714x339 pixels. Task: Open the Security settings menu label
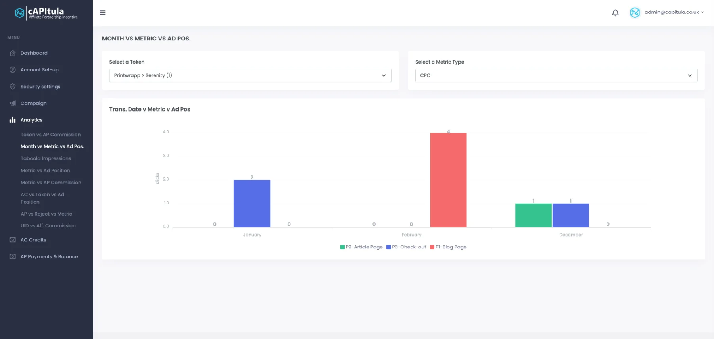coord(40,87)
